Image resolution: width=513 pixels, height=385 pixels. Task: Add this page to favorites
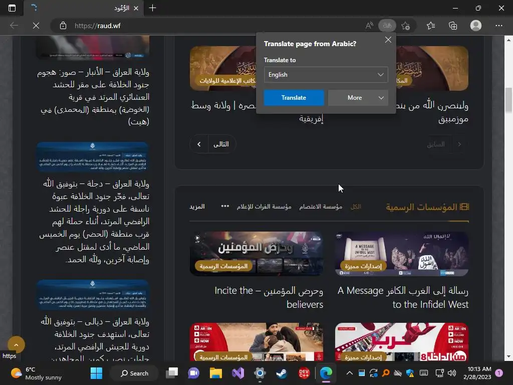point(405,26)
